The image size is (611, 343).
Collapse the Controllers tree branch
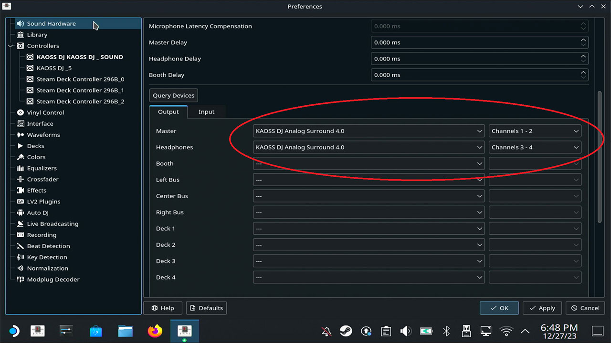tap(11, 46)
